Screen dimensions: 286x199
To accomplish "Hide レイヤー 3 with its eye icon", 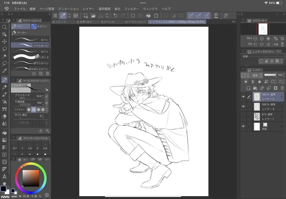I will 243,106.
